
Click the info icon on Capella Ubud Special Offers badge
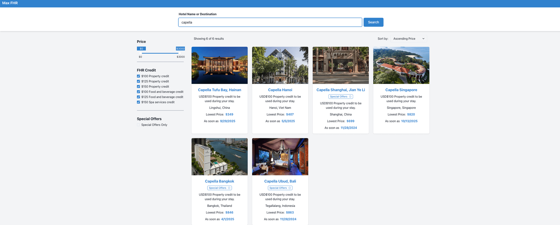pos(290,188)
